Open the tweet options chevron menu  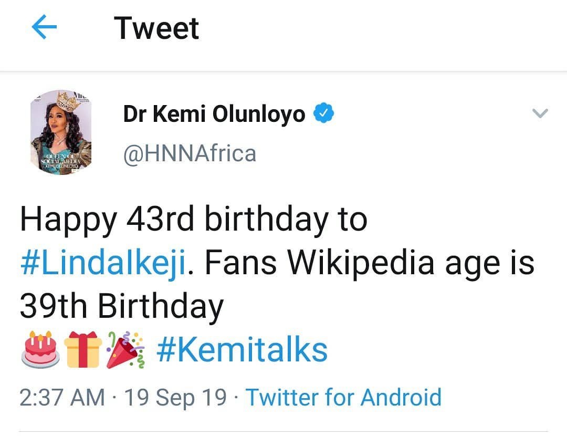coord(540,113)
